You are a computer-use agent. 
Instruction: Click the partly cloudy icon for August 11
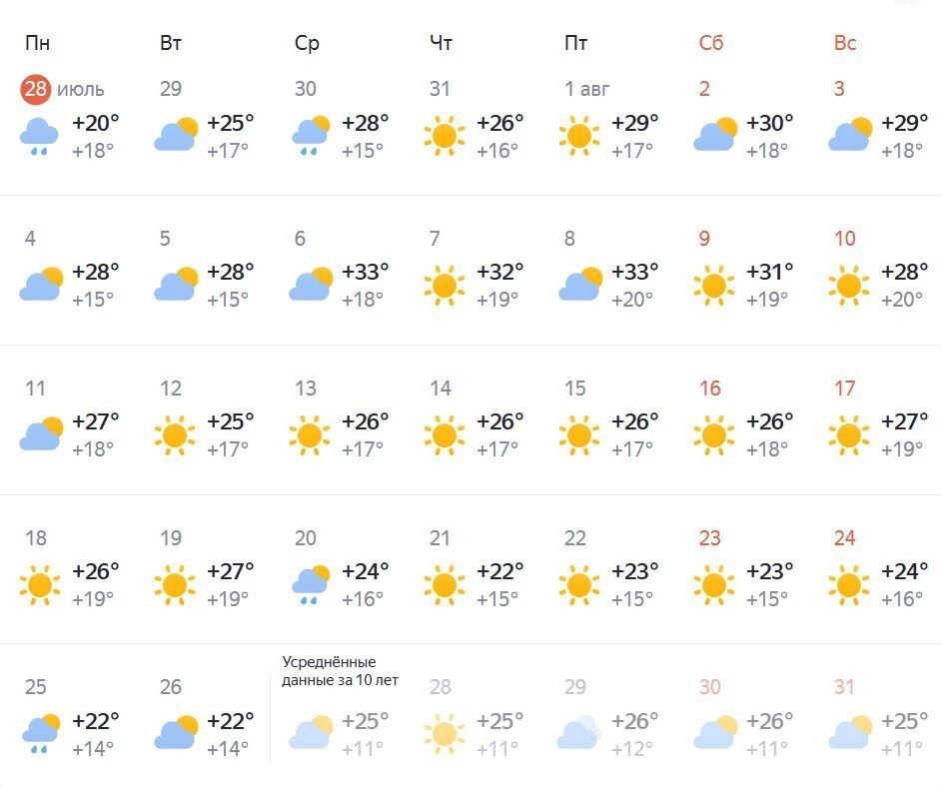pyautogui.click(x=39, y=435)
